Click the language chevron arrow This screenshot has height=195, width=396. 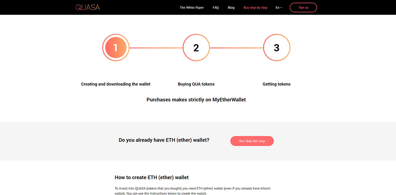(x=281, y=7)
